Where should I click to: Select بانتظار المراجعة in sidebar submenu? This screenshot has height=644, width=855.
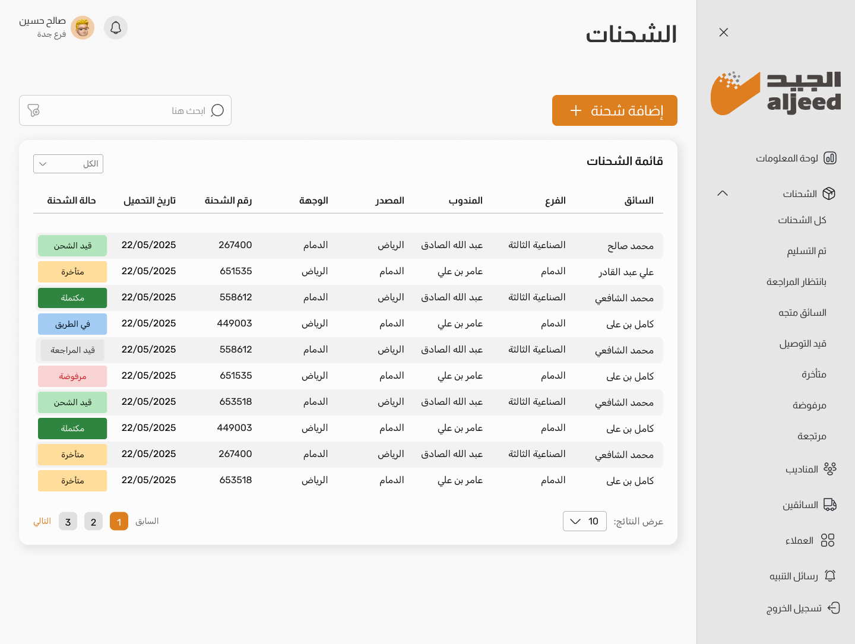[796, 282]
